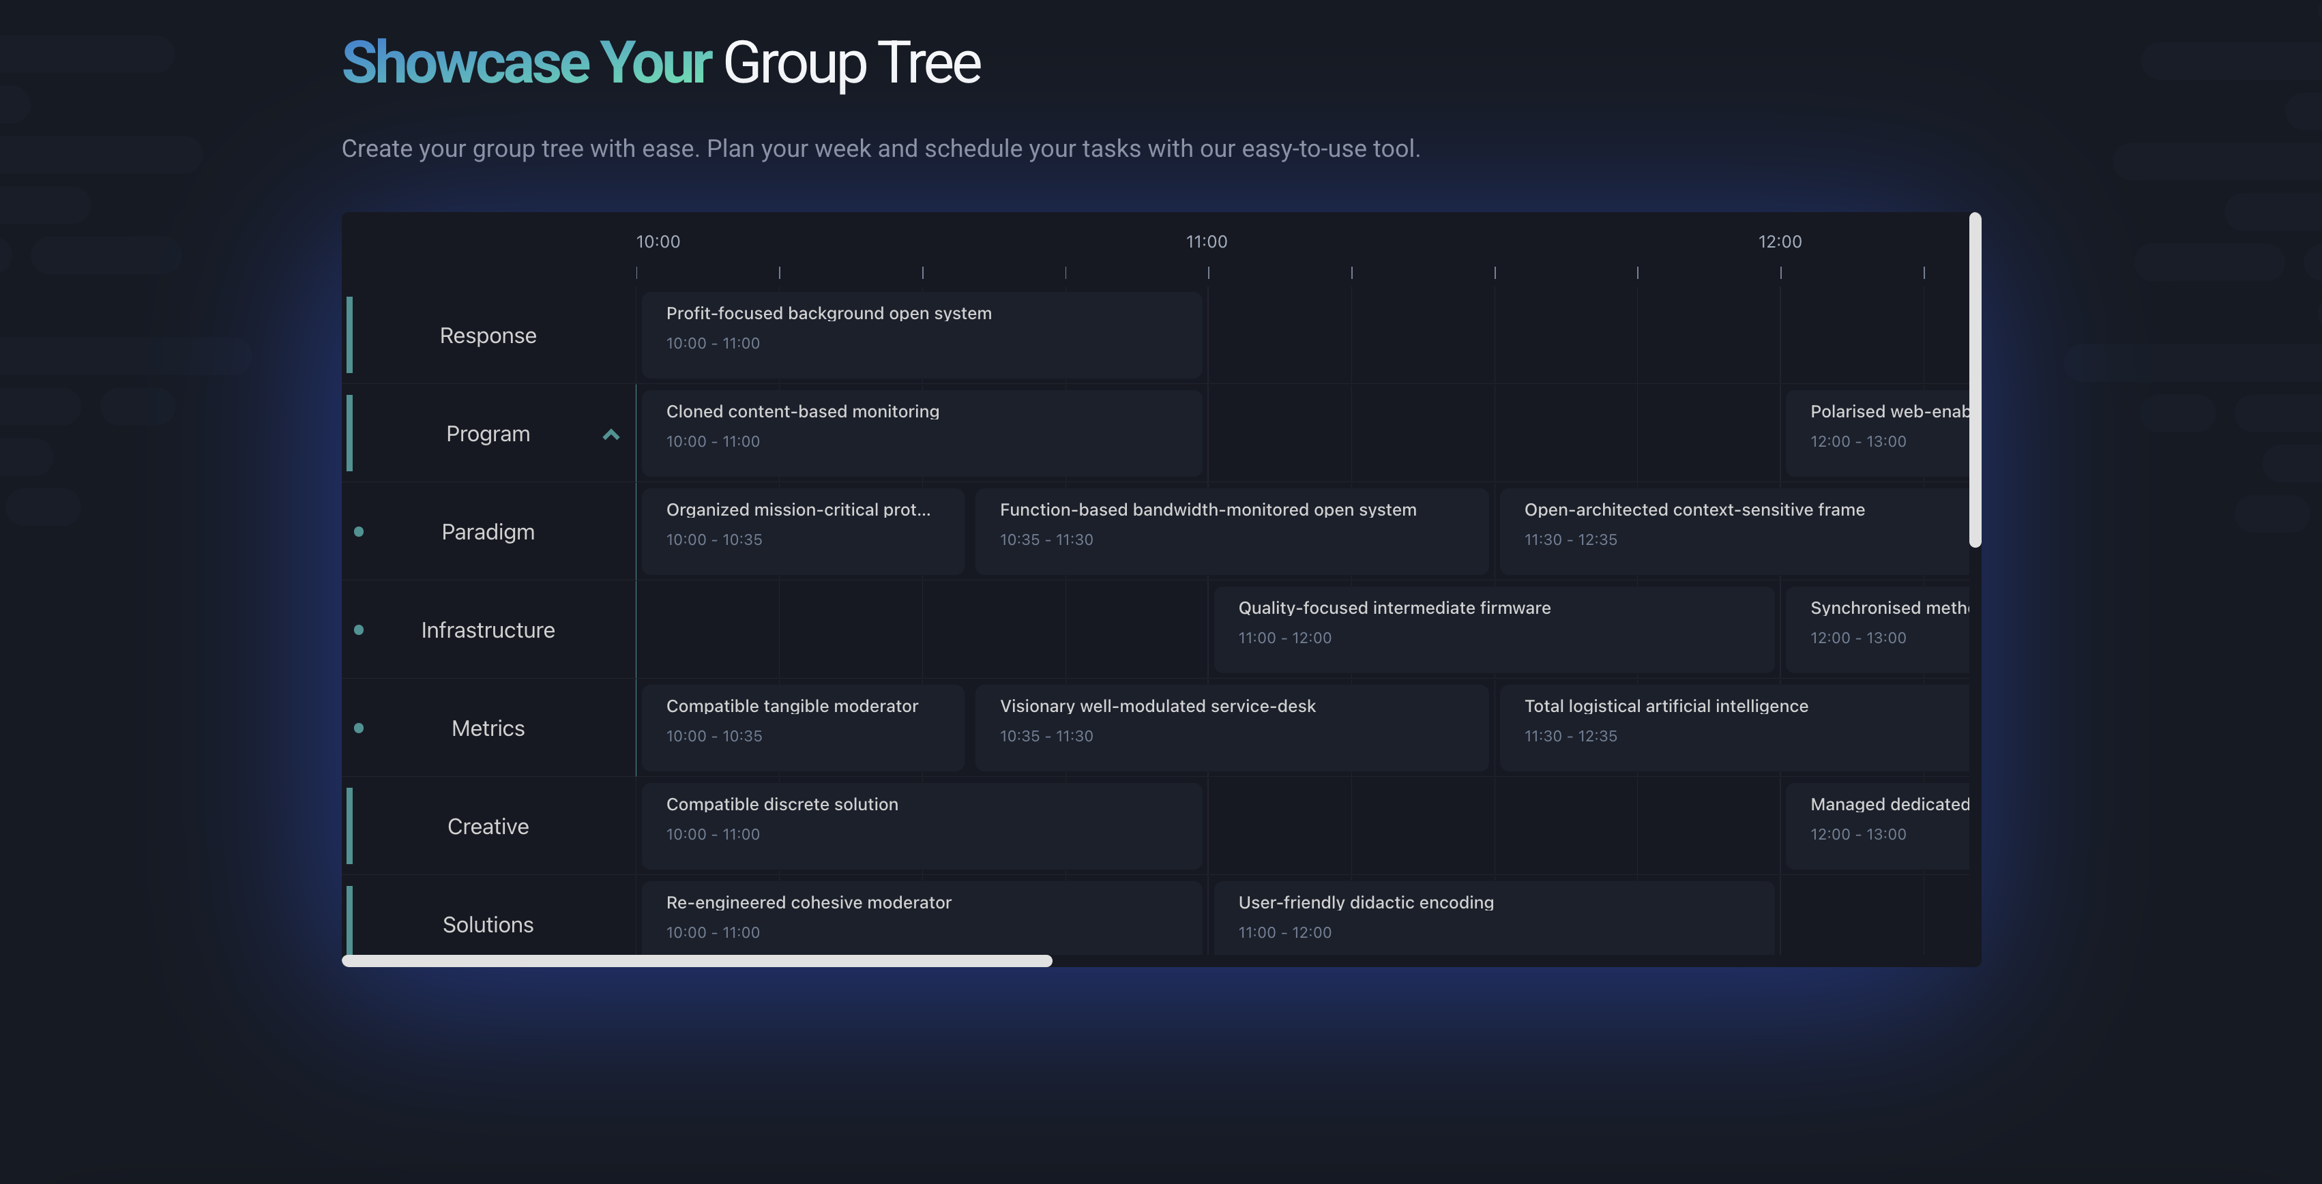
Task: Click Organized mission-critical prot... event card
Action: (802, 531)
